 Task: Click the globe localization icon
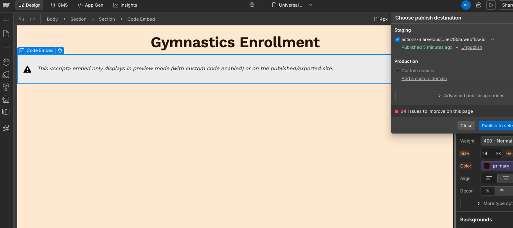click(252, 5)
